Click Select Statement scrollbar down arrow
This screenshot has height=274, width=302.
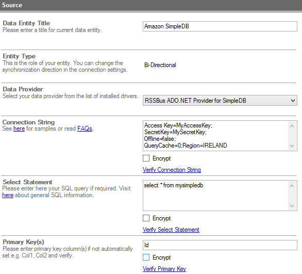coord(292,205)
